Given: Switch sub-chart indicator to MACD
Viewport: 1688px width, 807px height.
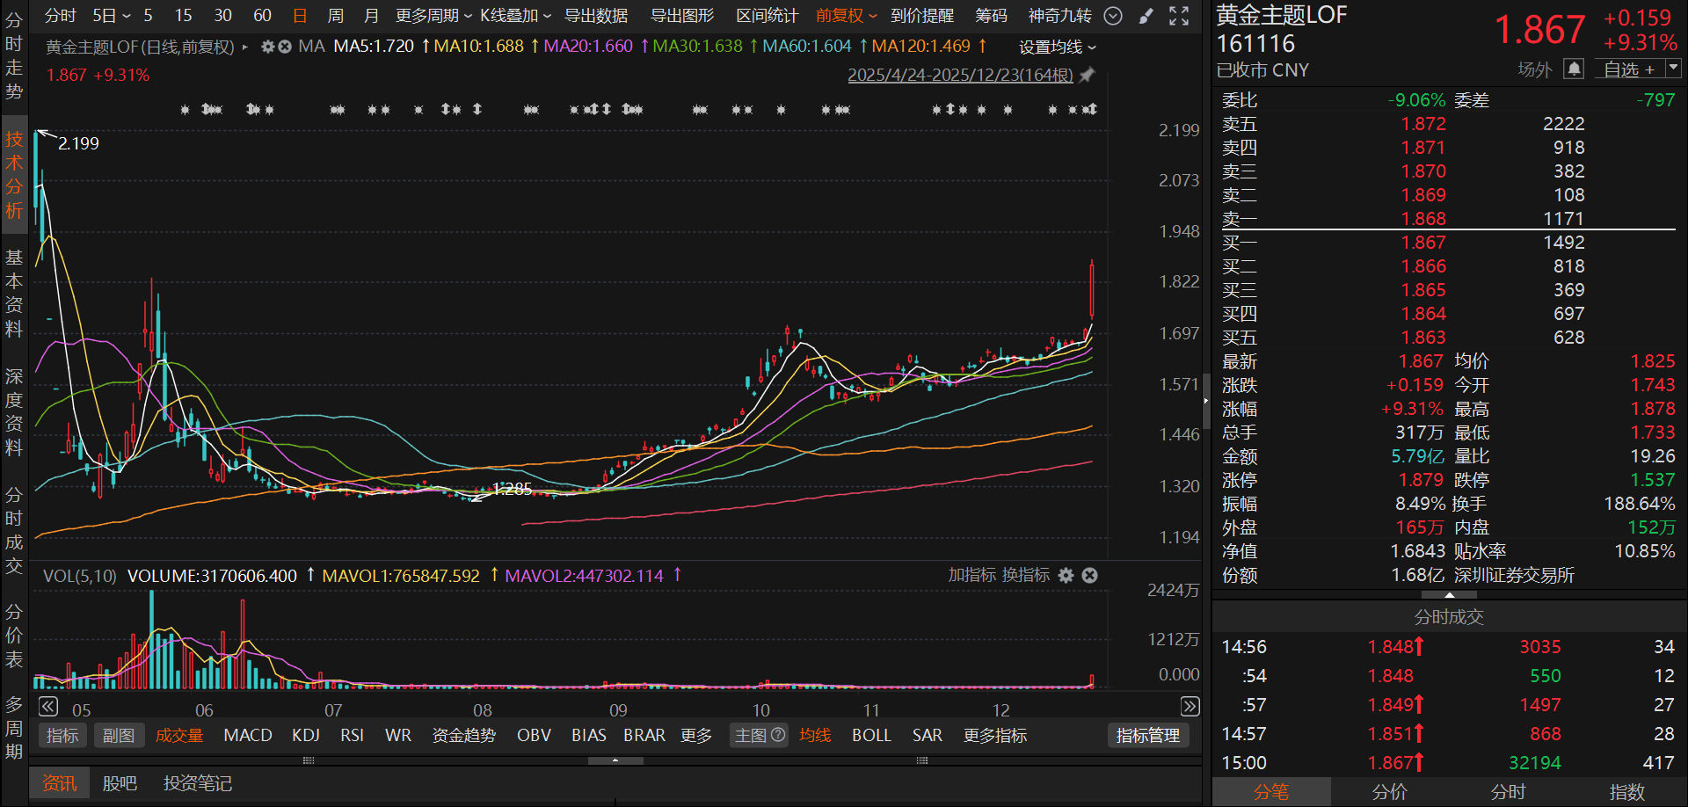Looking at the screenshot, I should [x=247, y=735].
